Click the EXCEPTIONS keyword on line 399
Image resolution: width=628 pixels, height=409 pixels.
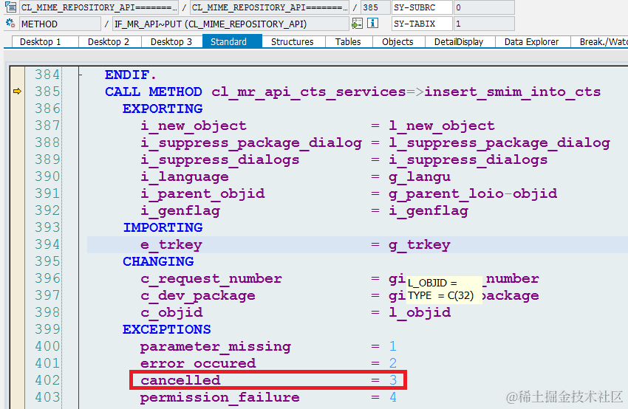click(x=167, y=329)
